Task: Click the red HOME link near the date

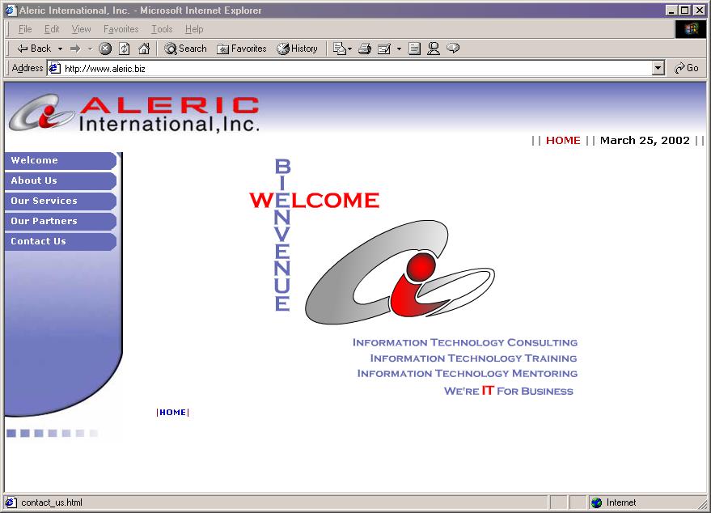Action: [x=563, y=141]
